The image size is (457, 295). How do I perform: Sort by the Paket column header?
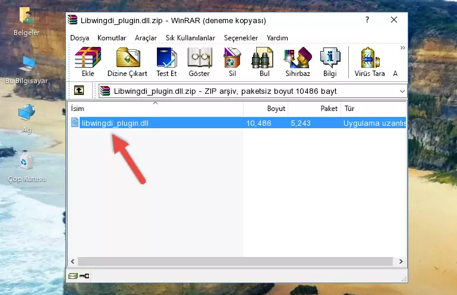[x=314, y=109]
